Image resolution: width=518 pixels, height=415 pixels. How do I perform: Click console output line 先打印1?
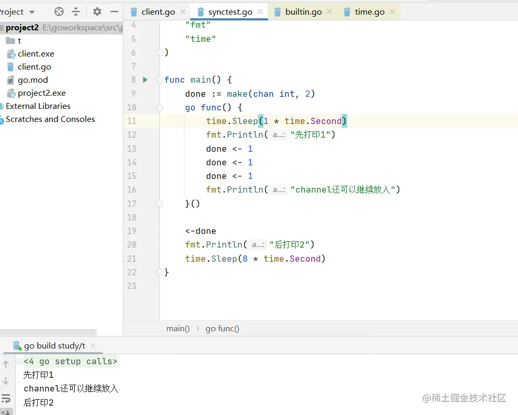tap(38, 375)
